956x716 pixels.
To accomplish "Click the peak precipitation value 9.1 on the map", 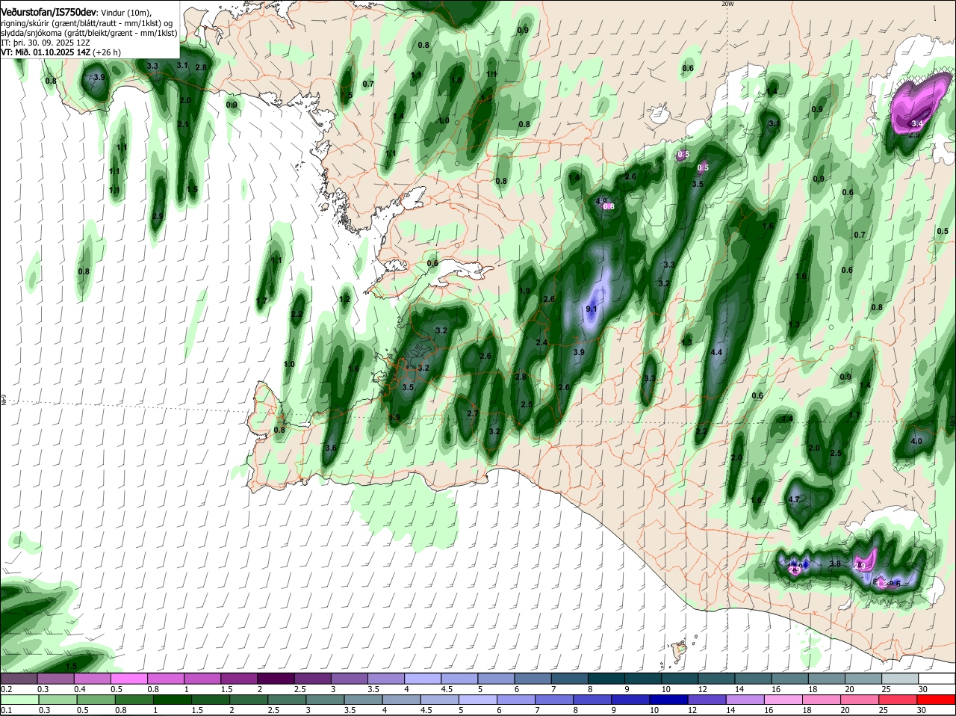I will click(592, 309).
